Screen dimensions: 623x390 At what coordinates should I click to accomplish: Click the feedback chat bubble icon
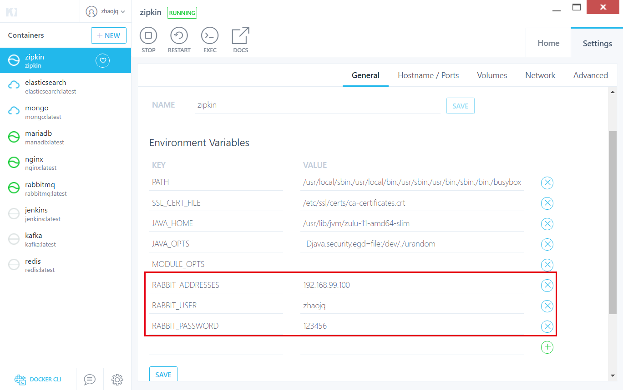90,379
